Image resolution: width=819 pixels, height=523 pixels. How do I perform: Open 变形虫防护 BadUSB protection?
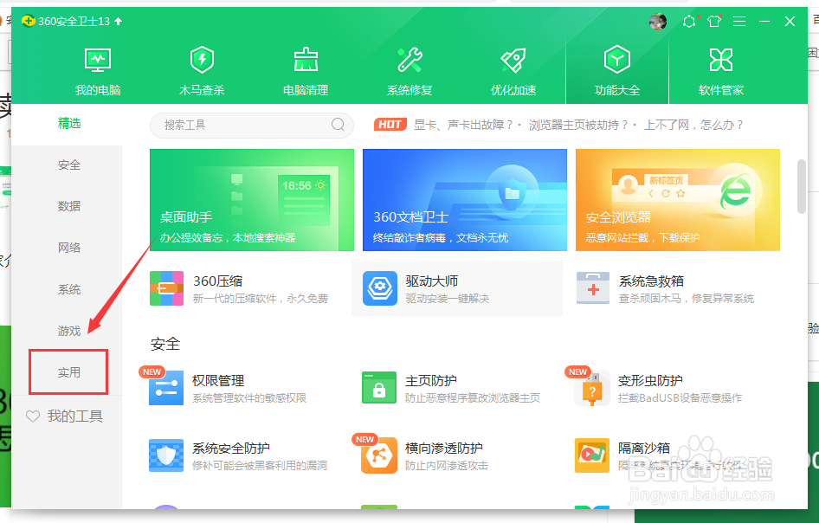[x=658, y=388]
